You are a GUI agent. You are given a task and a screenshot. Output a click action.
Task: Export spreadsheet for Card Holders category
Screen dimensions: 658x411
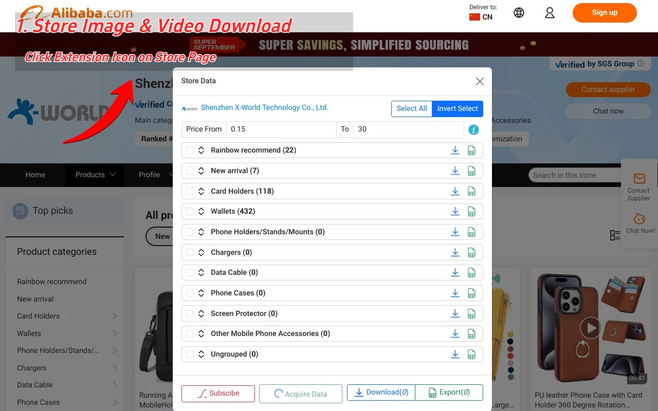coord(471,191)
